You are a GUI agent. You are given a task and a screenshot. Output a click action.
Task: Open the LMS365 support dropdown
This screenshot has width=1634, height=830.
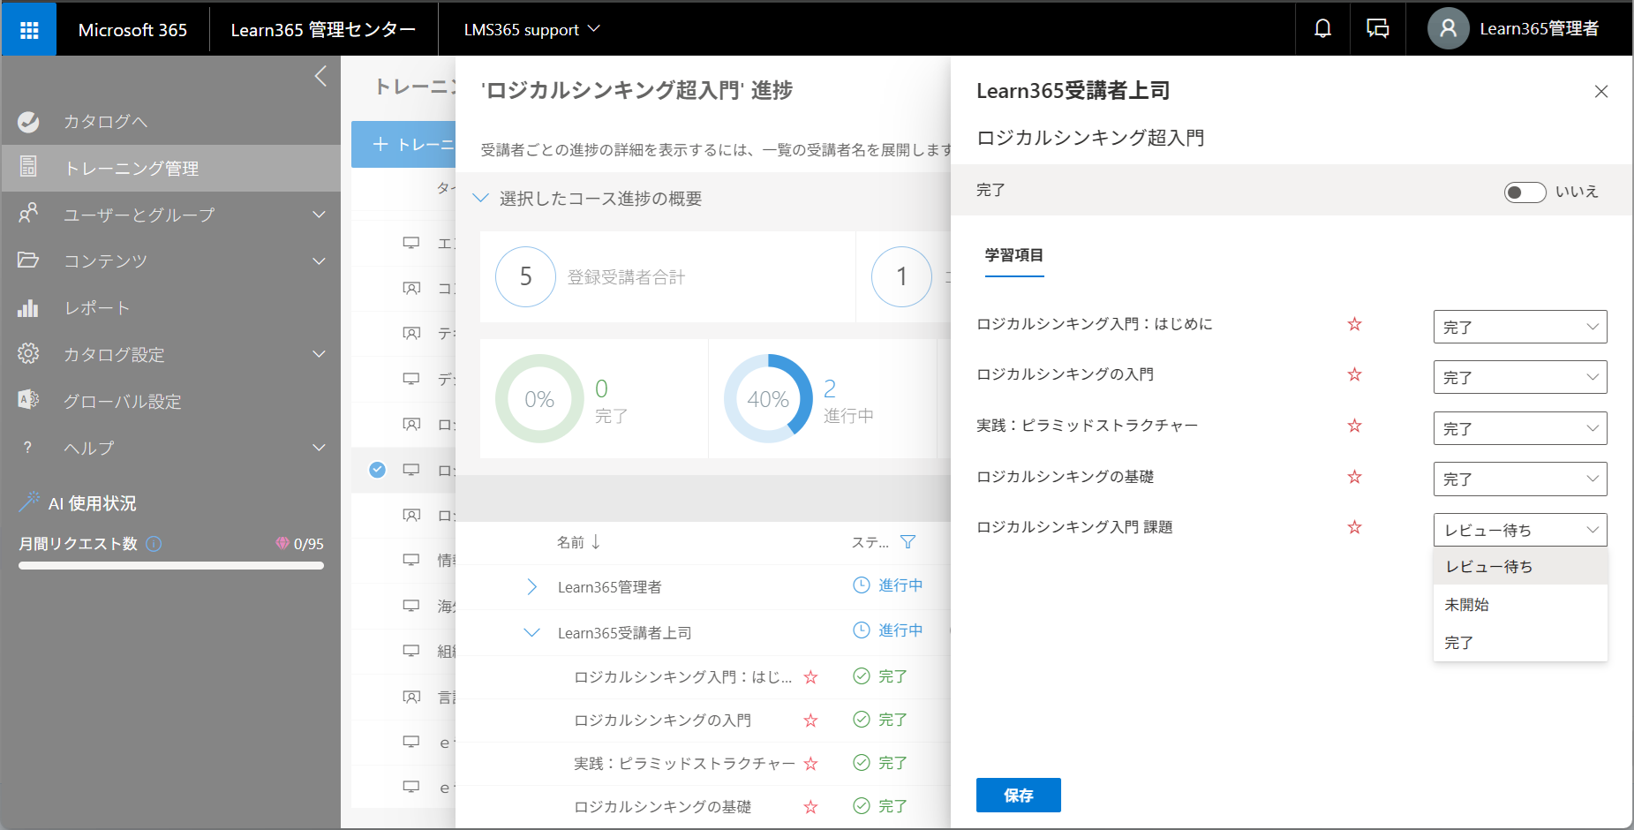pos(532,29)
